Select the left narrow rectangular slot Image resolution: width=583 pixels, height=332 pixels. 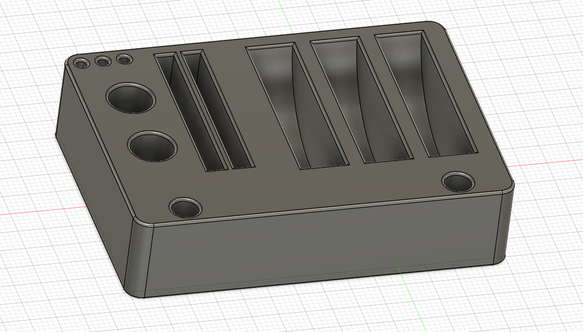190,112
